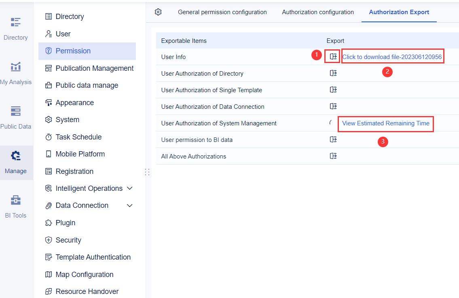459x298 pixels.
Task: Expand the Data Connection menu
Action: point(82,205)
